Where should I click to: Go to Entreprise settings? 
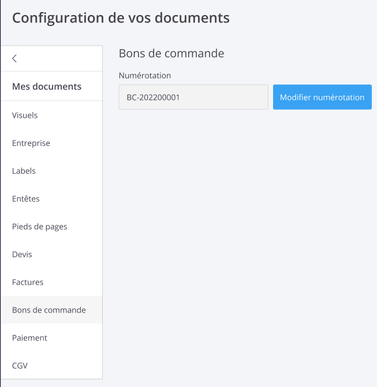(31, 143)
